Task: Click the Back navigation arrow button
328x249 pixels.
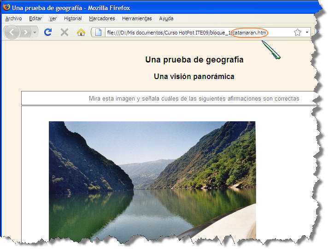Action: (12, 32)
